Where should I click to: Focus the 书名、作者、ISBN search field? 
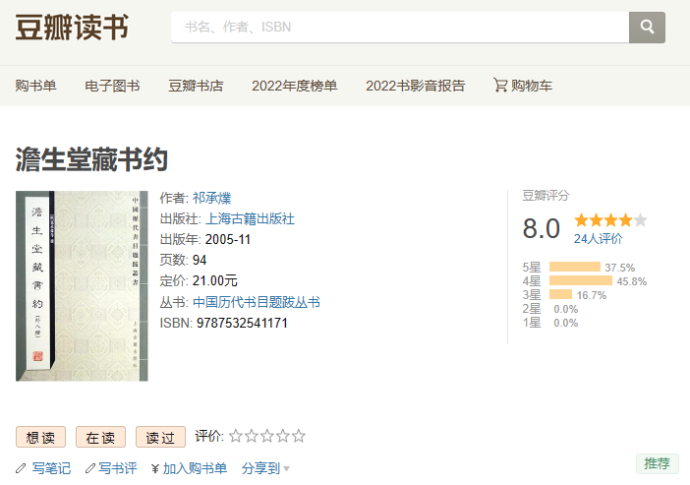[x=400, y=28]
